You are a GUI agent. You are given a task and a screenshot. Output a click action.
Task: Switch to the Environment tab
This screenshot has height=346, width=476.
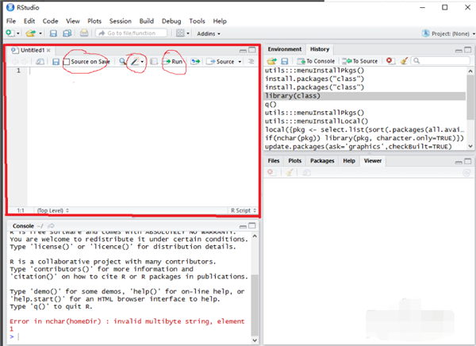284,48
